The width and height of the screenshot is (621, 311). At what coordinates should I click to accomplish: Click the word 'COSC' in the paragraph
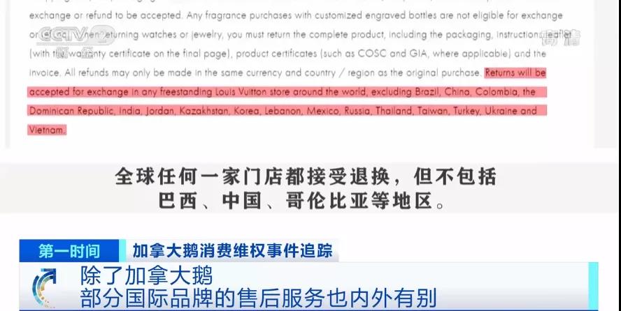(x=371, y=54)
